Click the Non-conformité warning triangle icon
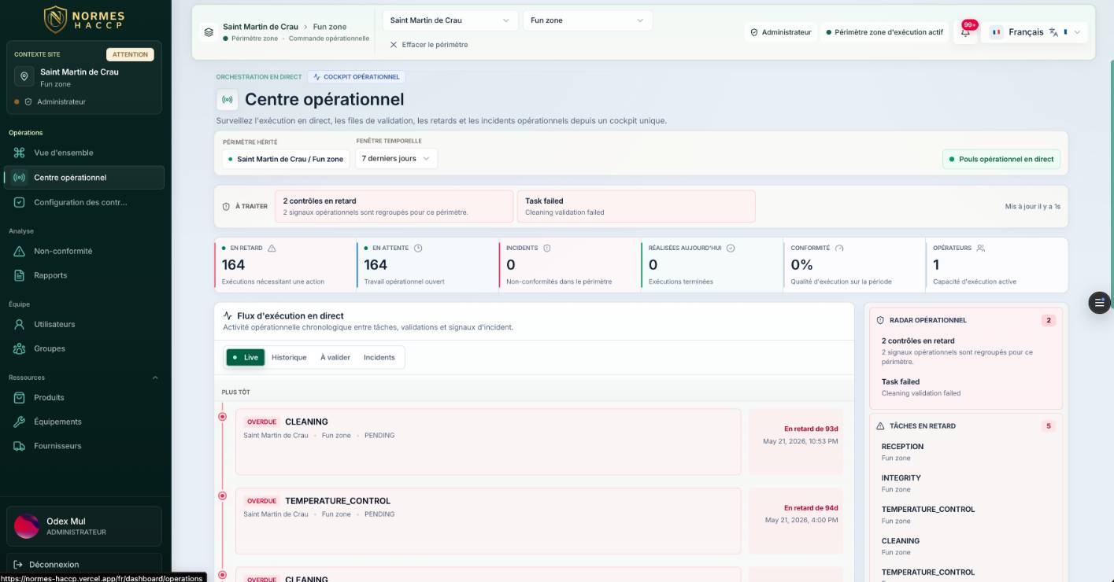The image size is (1114, 582). [x=20, y=251]
